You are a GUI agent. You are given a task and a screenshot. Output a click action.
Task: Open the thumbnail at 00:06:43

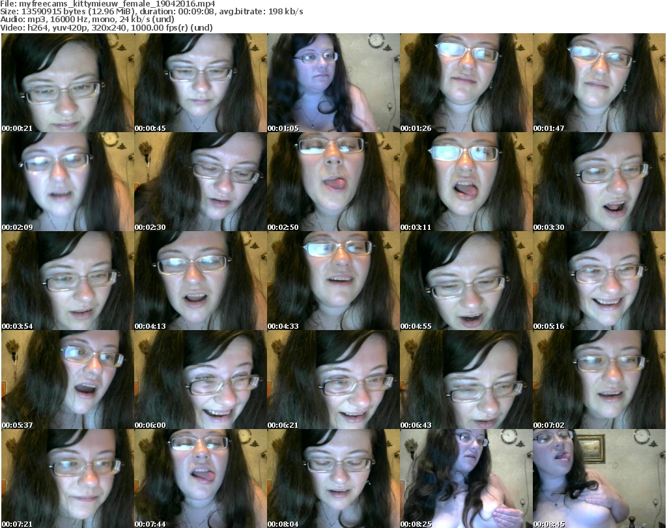pyautogui.click(x=466, y=380)
